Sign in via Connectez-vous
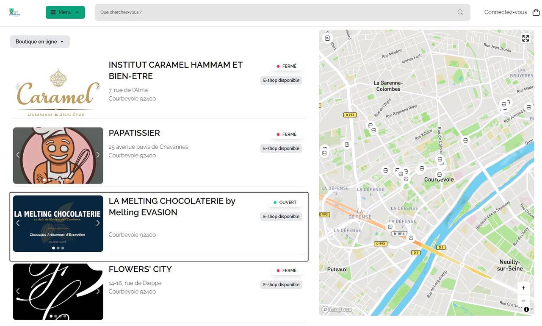542x326 pixels. pos(506,12)
